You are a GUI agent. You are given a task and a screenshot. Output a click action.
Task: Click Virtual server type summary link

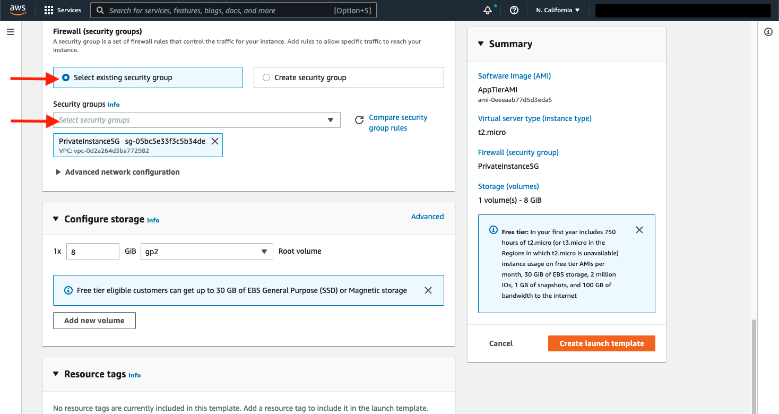point(534,118)
